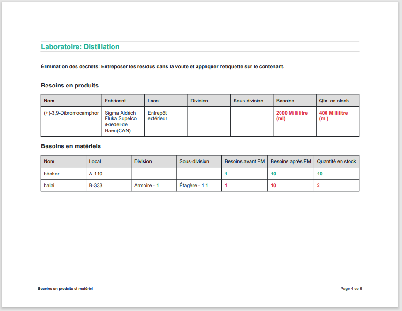Select the '(+)-3,9-Dibromocamphor' product name cell
This screenshot has height=311, width=402.
[71, 121]
